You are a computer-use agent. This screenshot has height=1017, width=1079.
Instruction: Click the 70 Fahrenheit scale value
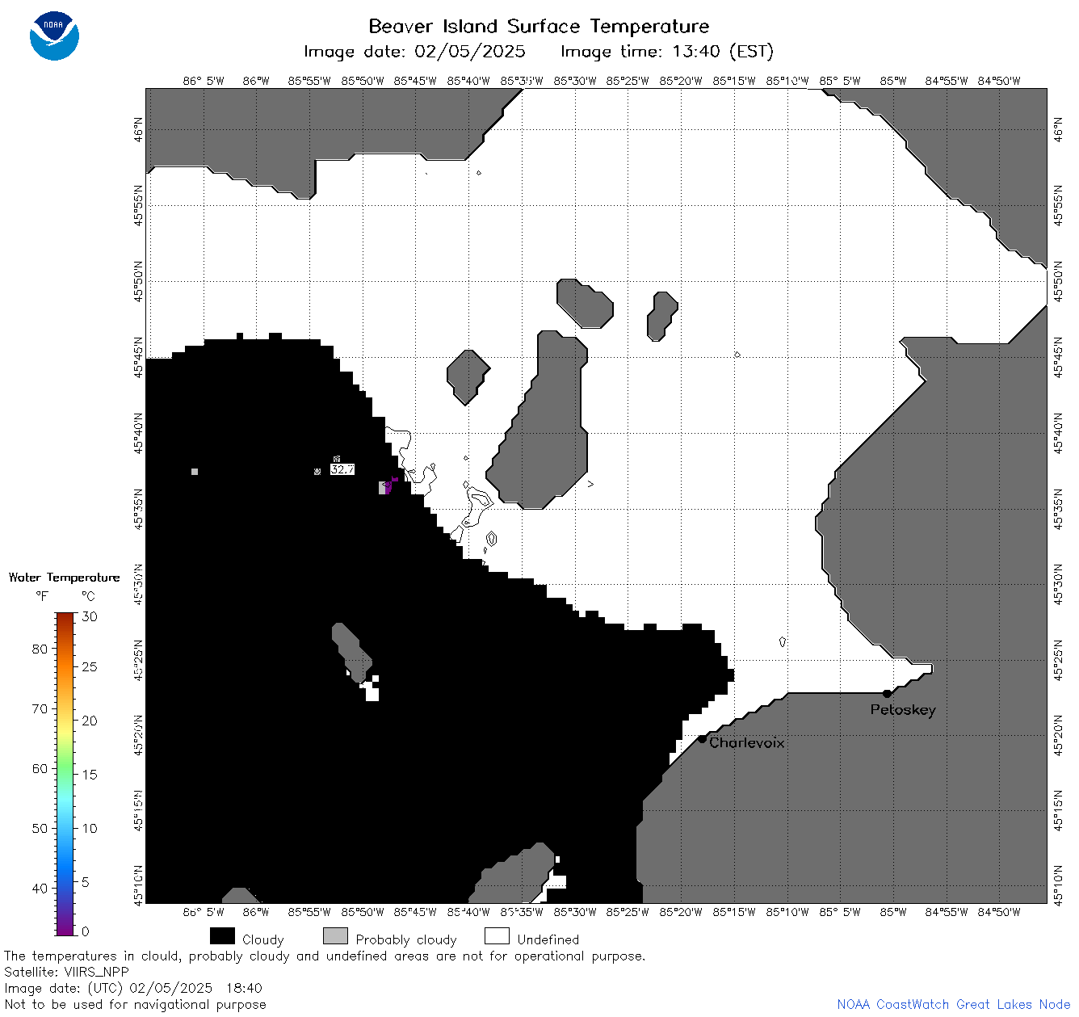pyautogui.click(x=40, y=708)
